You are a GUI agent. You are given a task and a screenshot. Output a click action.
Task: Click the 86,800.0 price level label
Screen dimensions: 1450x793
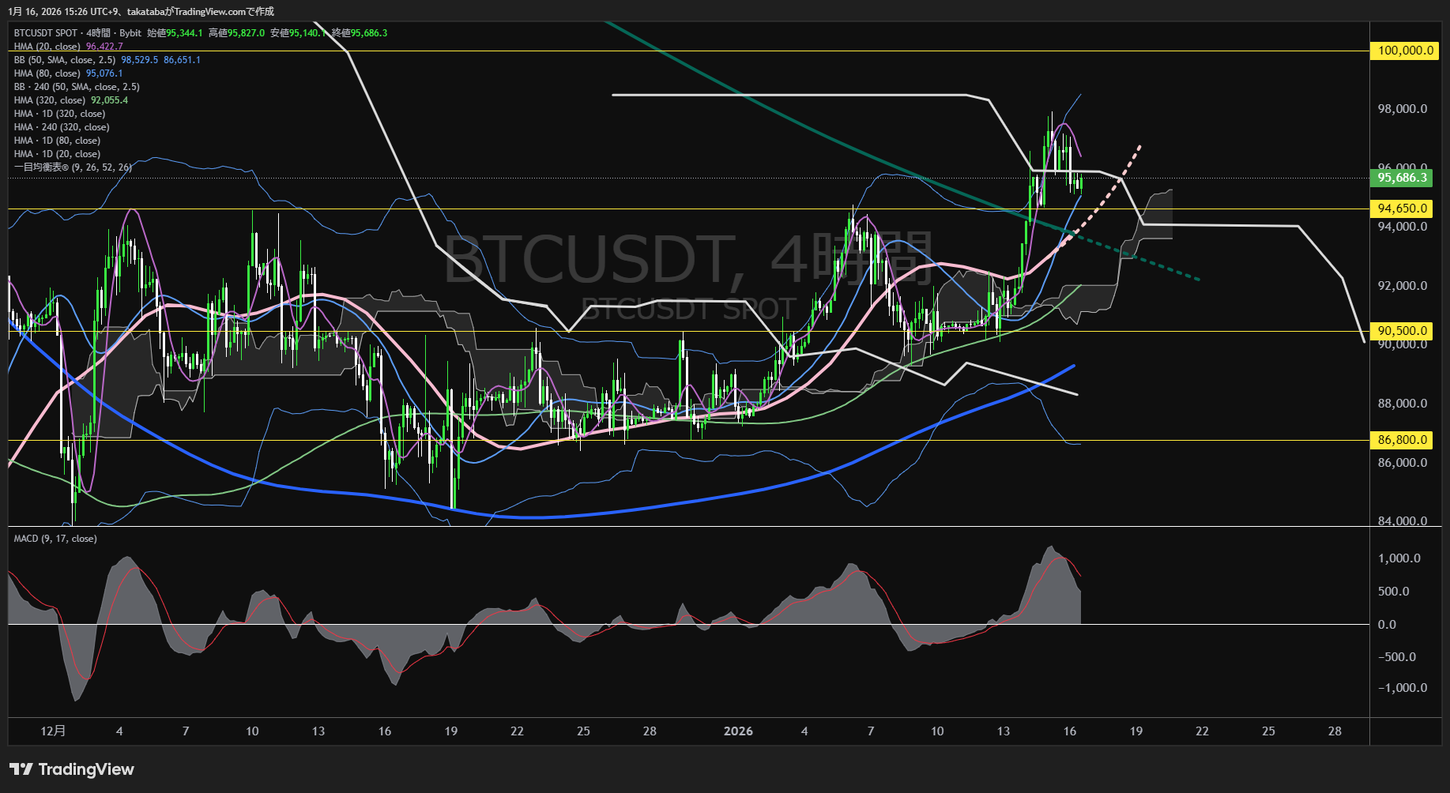1403,440
